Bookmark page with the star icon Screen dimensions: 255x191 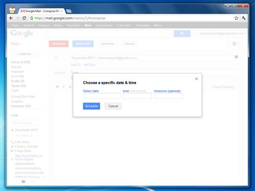(236, 18)
